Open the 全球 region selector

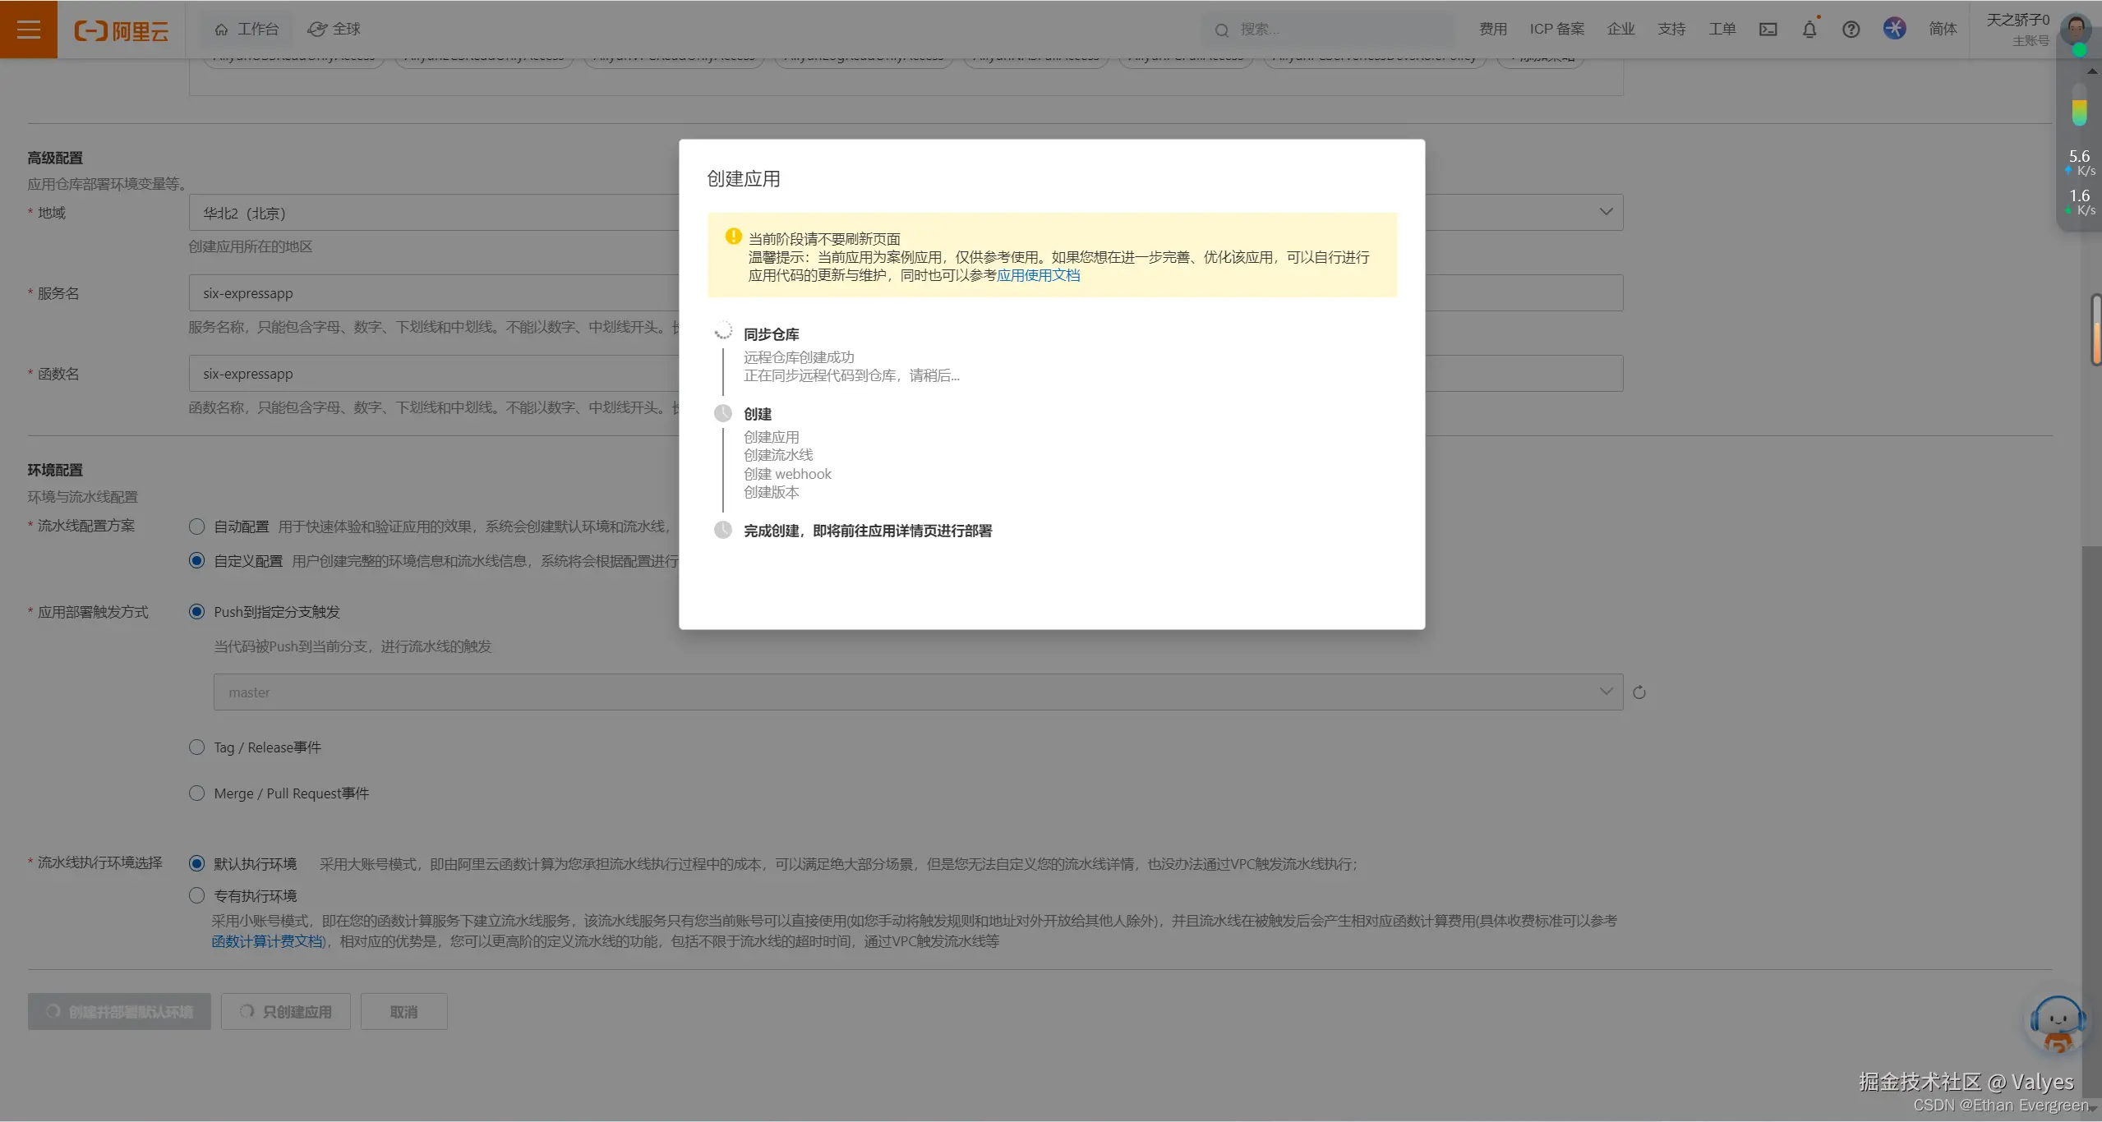pos(334,30)
